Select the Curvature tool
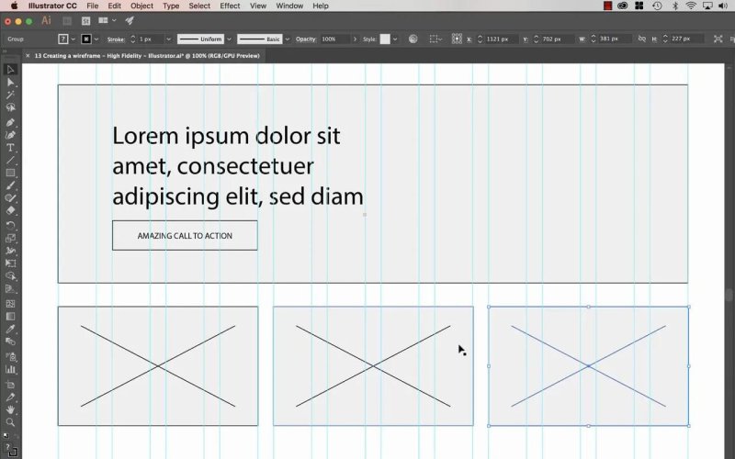 click(10, 135)
